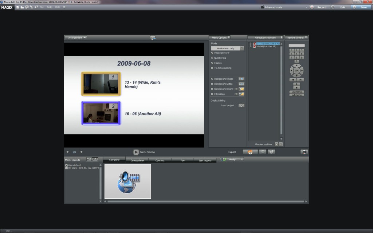Toggle Advanced mode checkbox

click(x=262, y=7)
